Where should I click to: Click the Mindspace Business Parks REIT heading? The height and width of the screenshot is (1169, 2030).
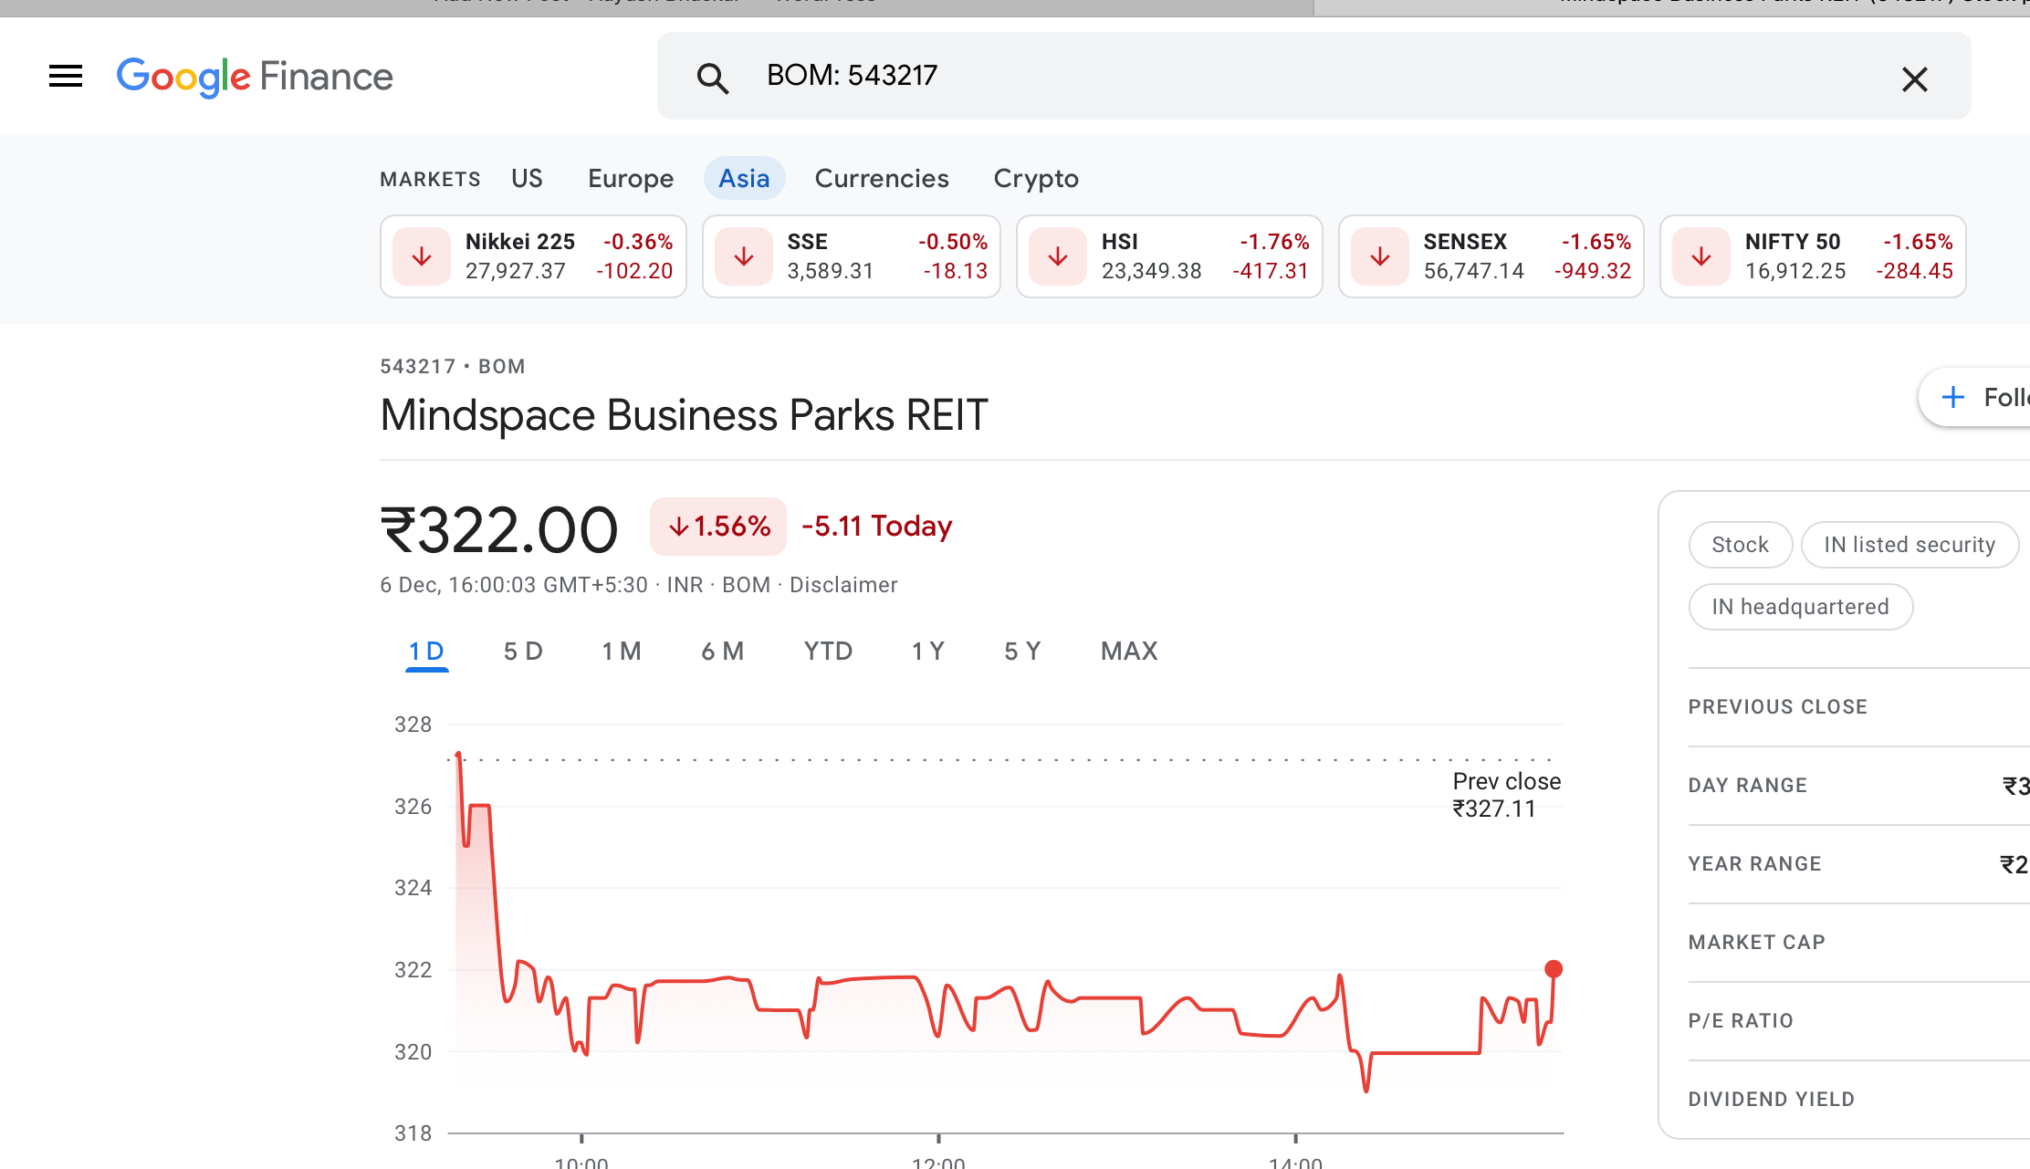684,416
